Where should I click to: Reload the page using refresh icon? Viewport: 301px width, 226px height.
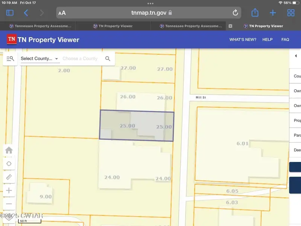click(235, 13)
